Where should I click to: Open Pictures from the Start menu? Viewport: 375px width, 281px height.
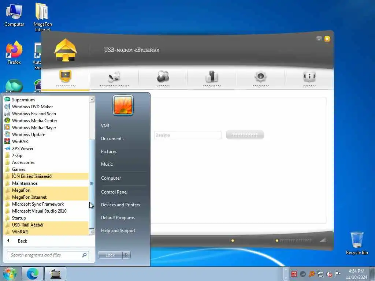tap(109, 151)
